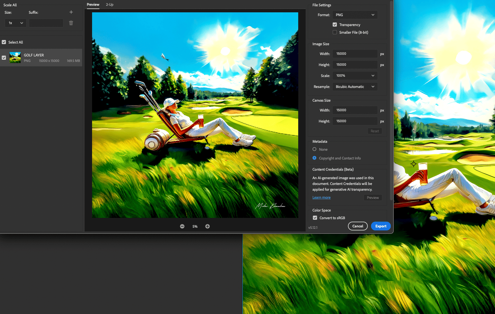Disable the Transparency checkbox
The width and height of the screenshot is (495, 314).
(x=335, y=25)
